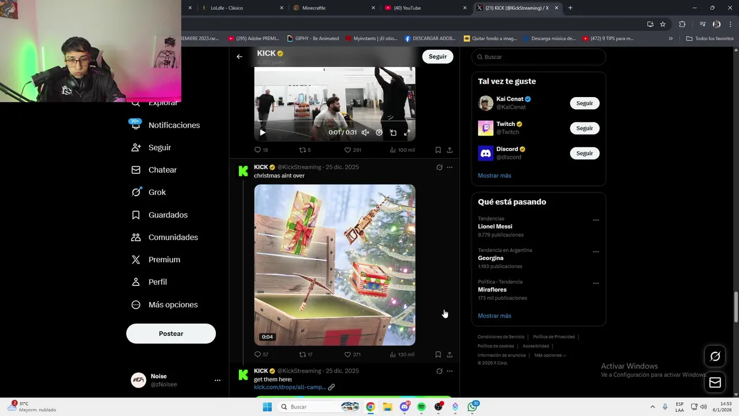This screenshot has width=739, height=416.
Task: Open Chatear in the sidebar
Action: tap(154, 170)
